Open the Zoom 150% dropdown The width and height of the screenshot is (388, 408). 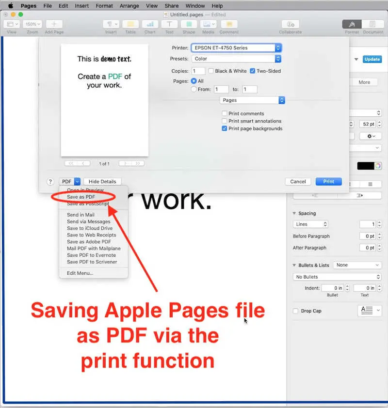[x=33, y=24]
